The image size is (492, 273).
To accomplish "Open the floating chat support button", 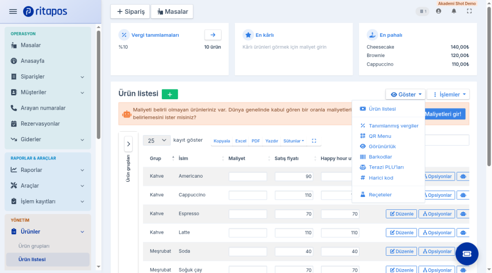I will (467, 254).
